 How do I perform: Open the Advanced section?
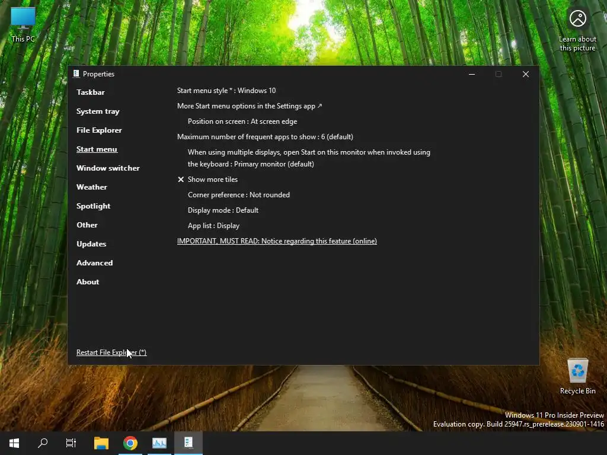[94, 263]
